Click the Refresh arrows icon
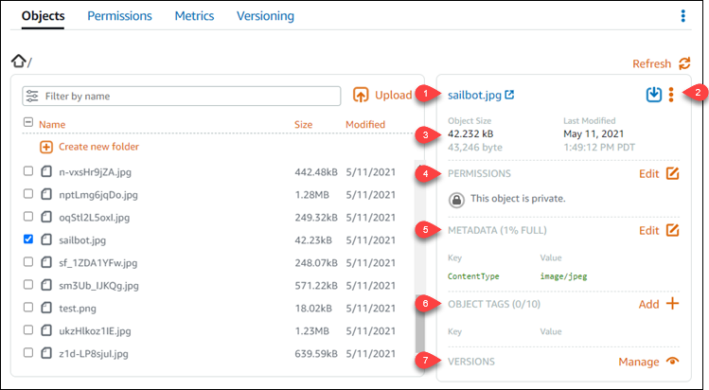709x390 pixels. (x=684, y=63)
